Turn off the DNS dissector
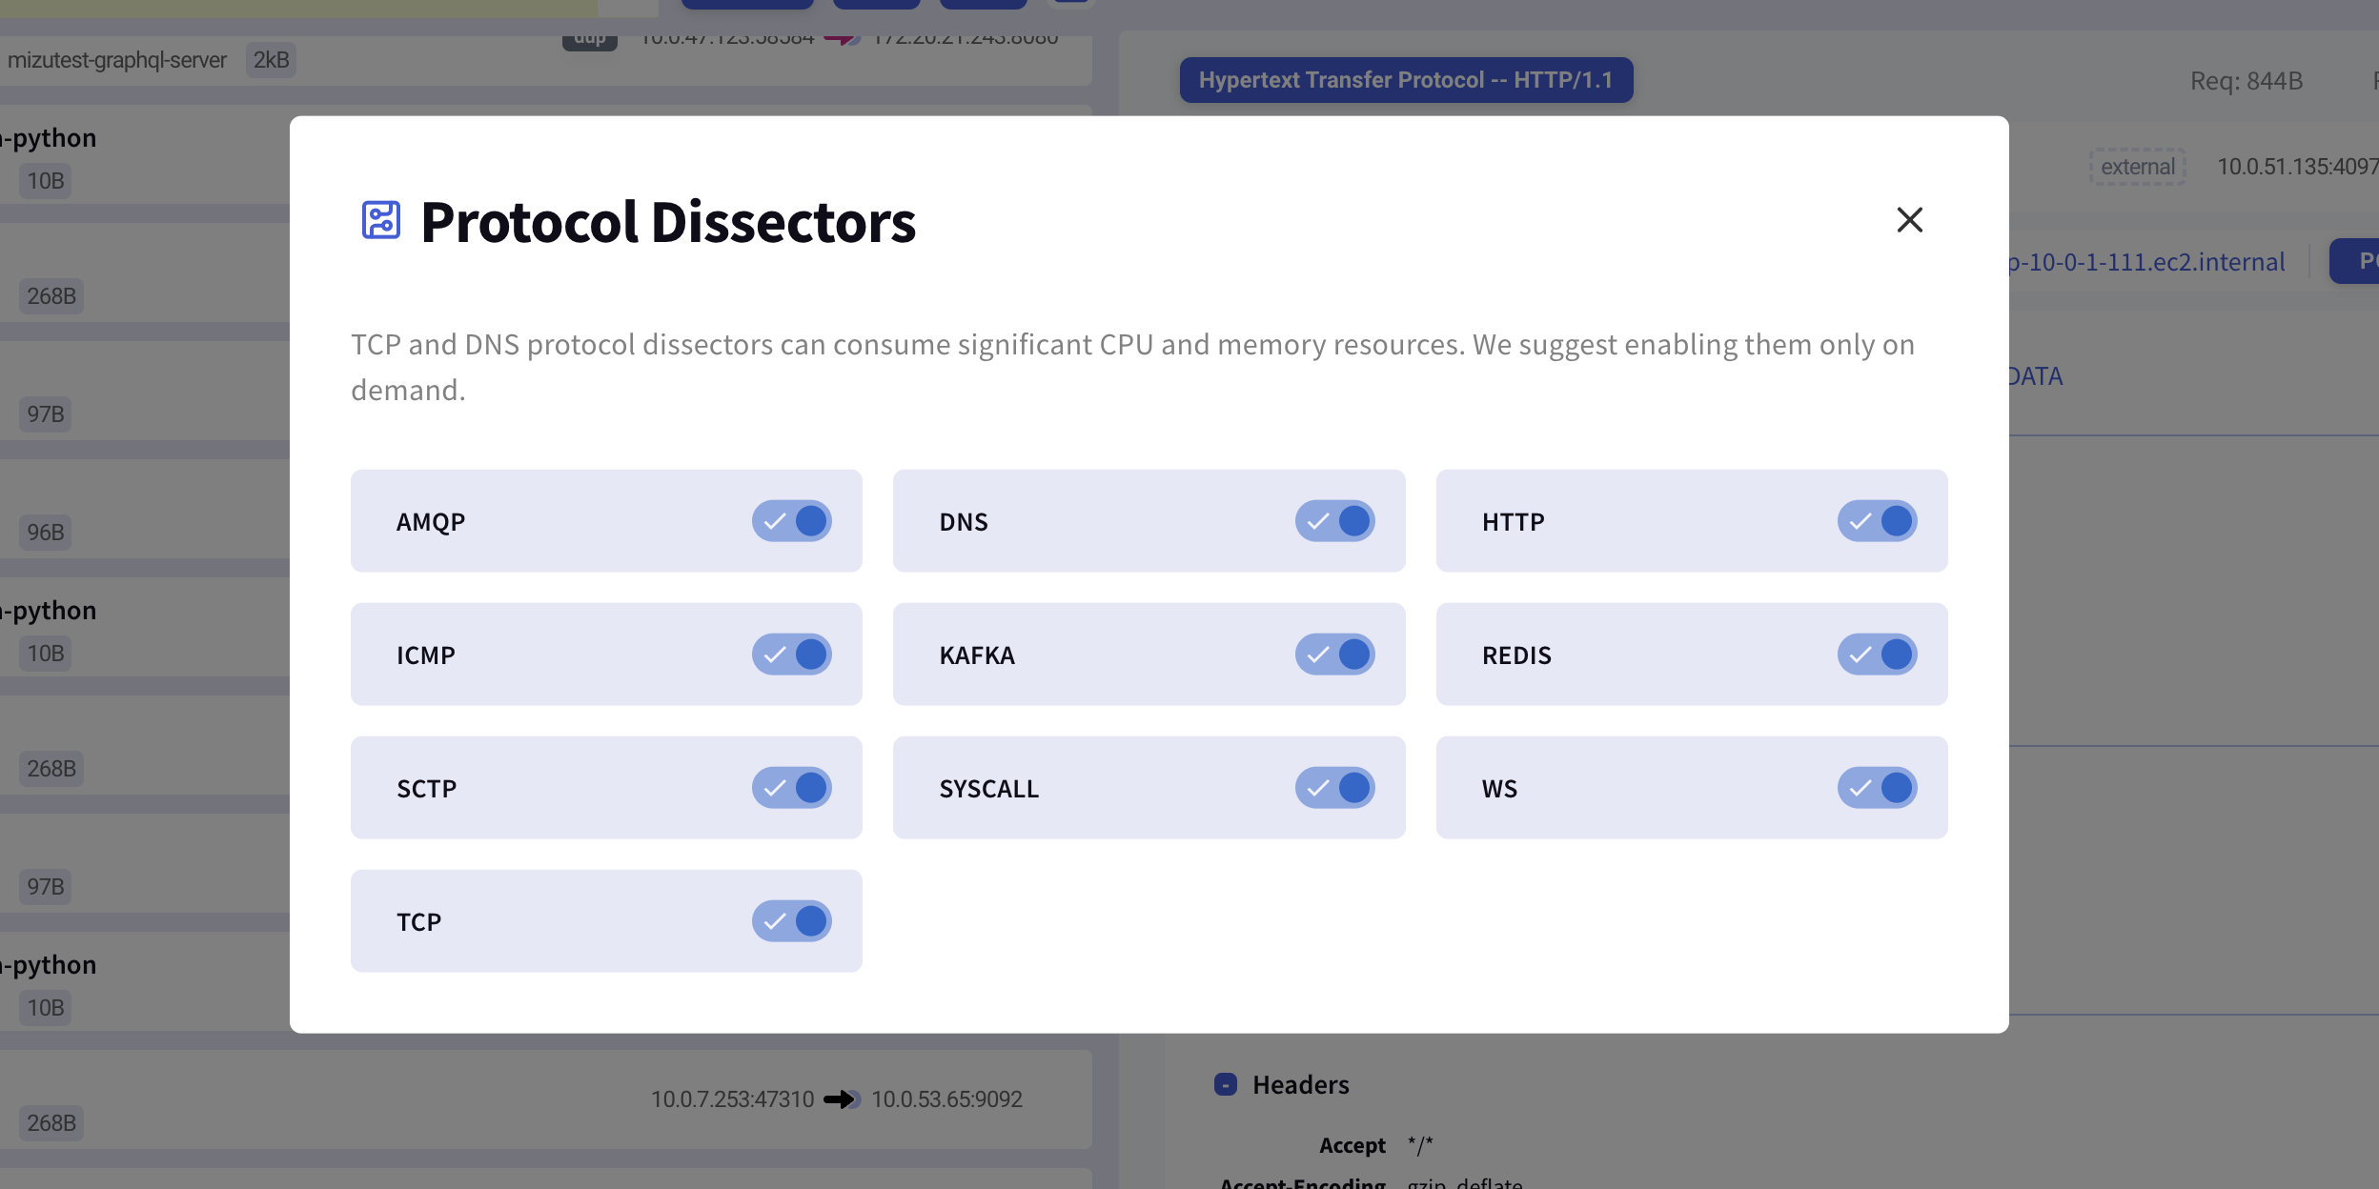Image resolution: width=2379 pixels, height=1189 pixels. click(x=1336, y=521)
